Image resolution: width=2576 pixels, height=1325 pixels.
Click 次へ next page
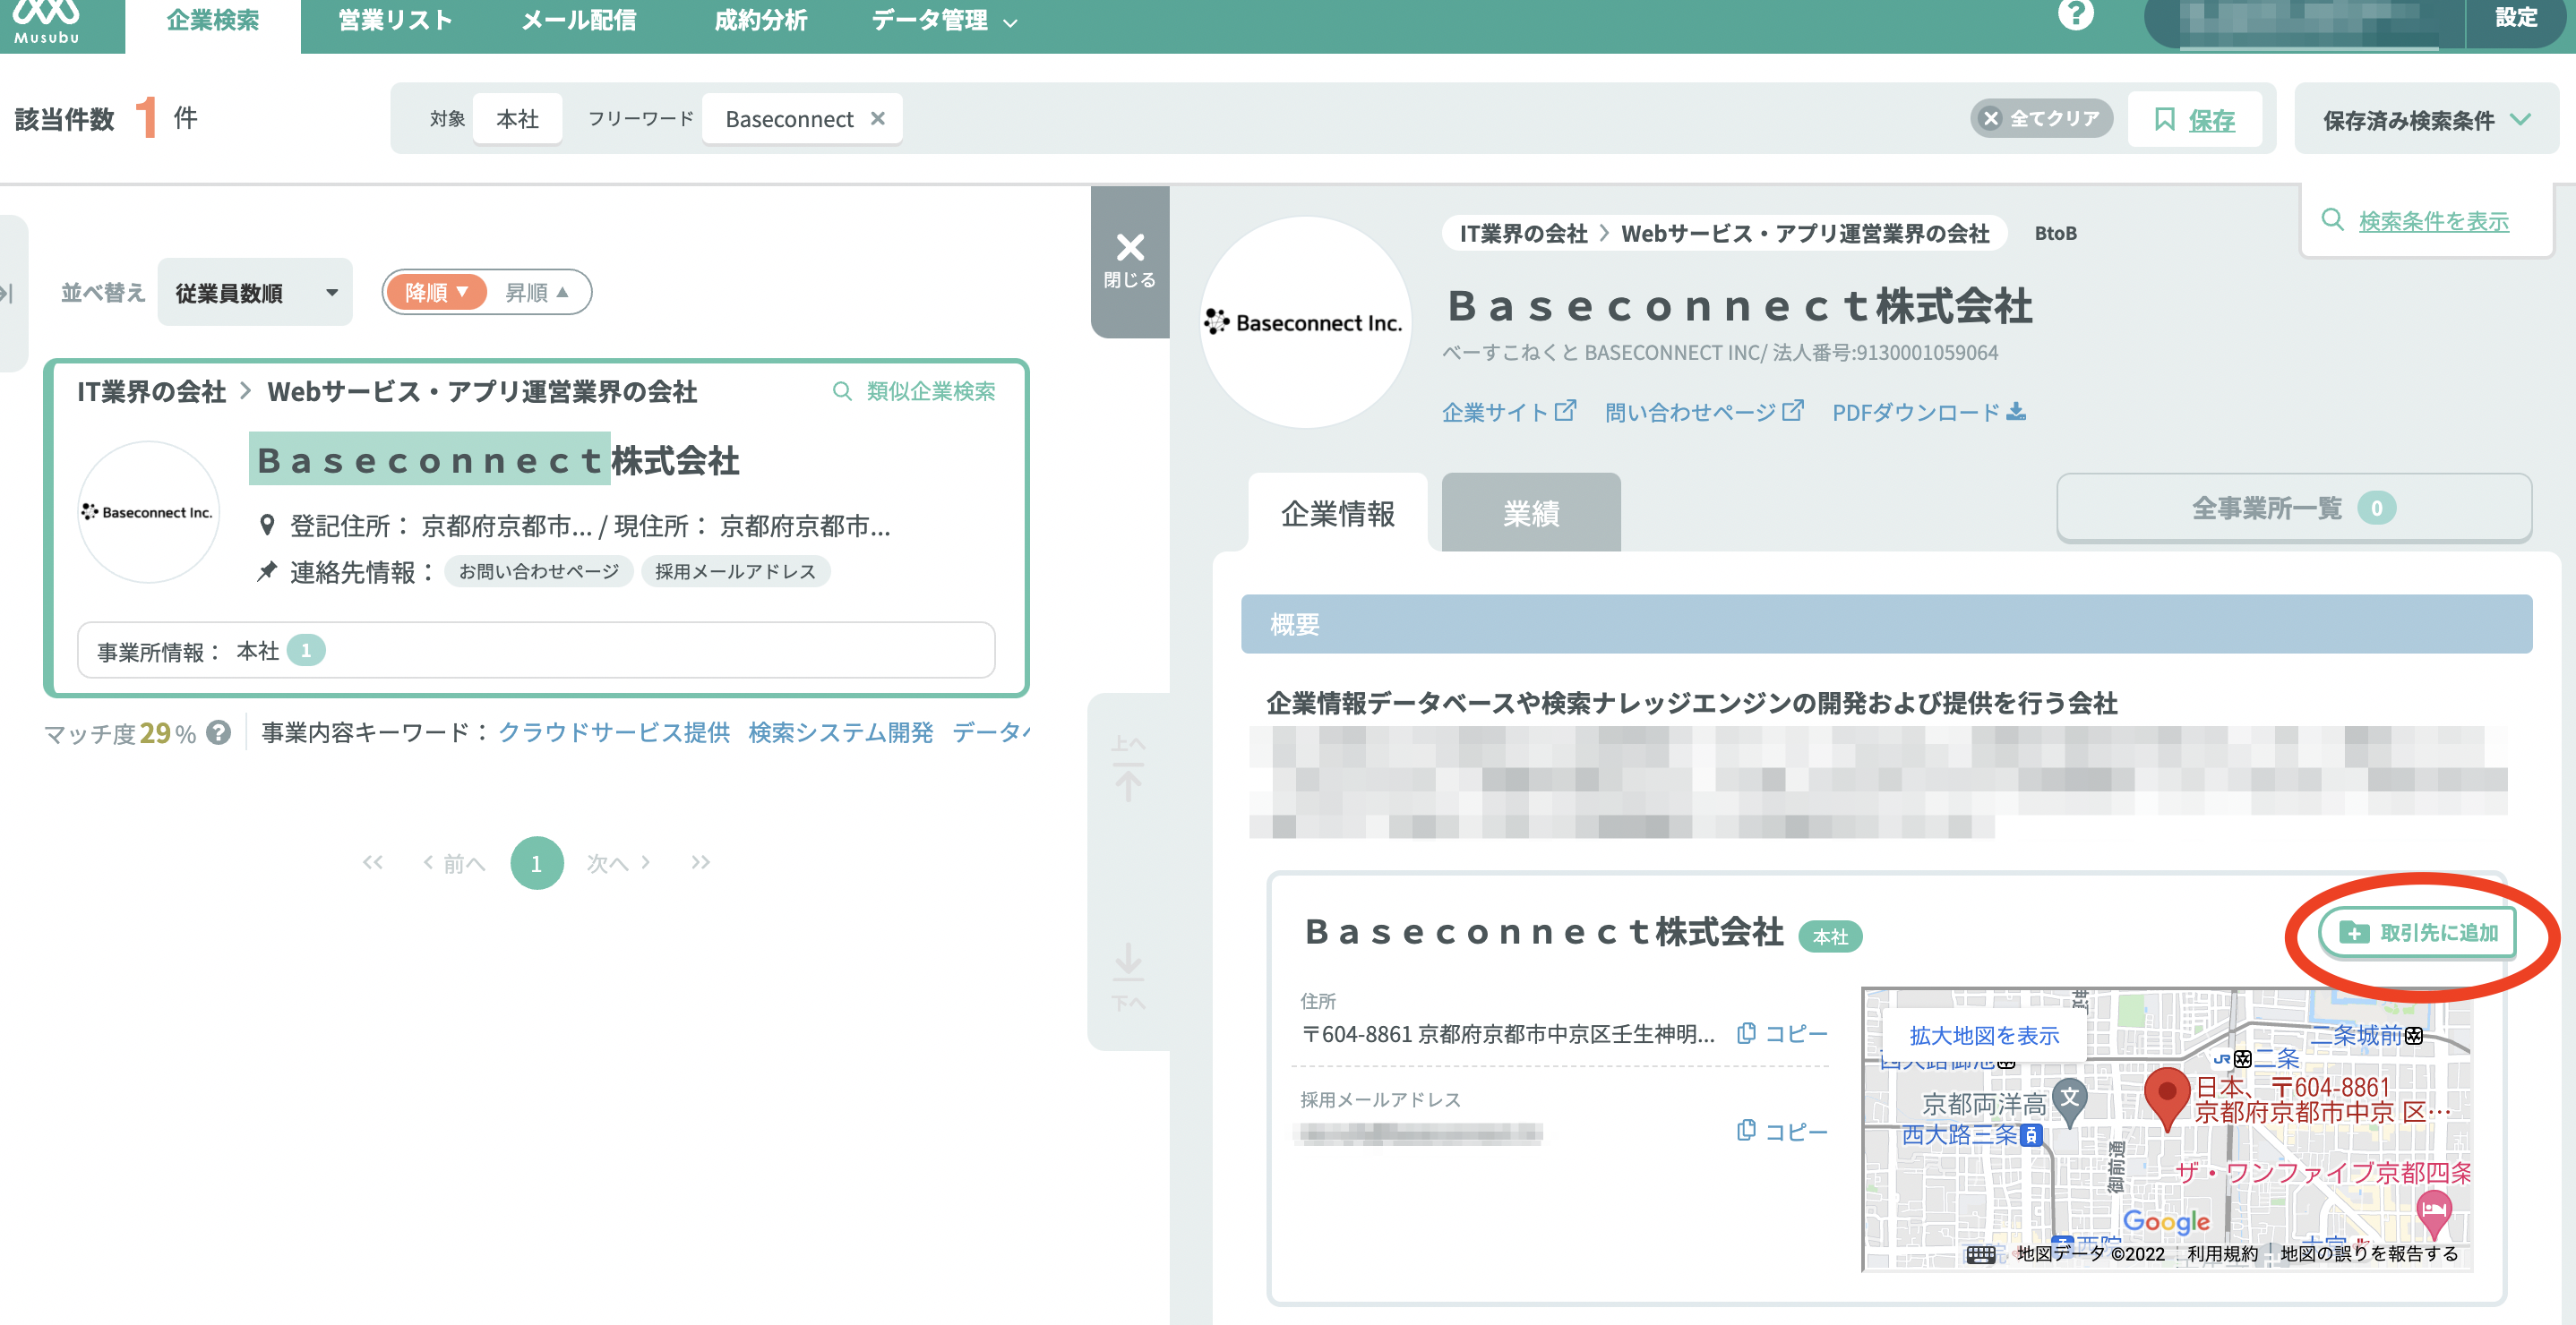pos(618,862)
